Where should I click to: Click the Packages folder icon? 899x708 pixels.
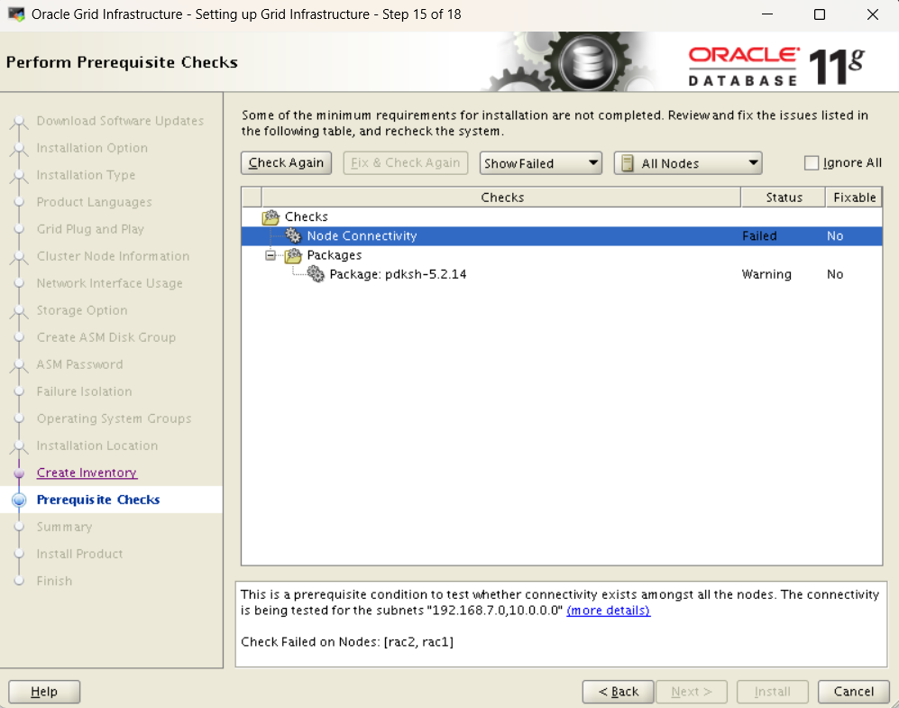(x=293, y=255)
